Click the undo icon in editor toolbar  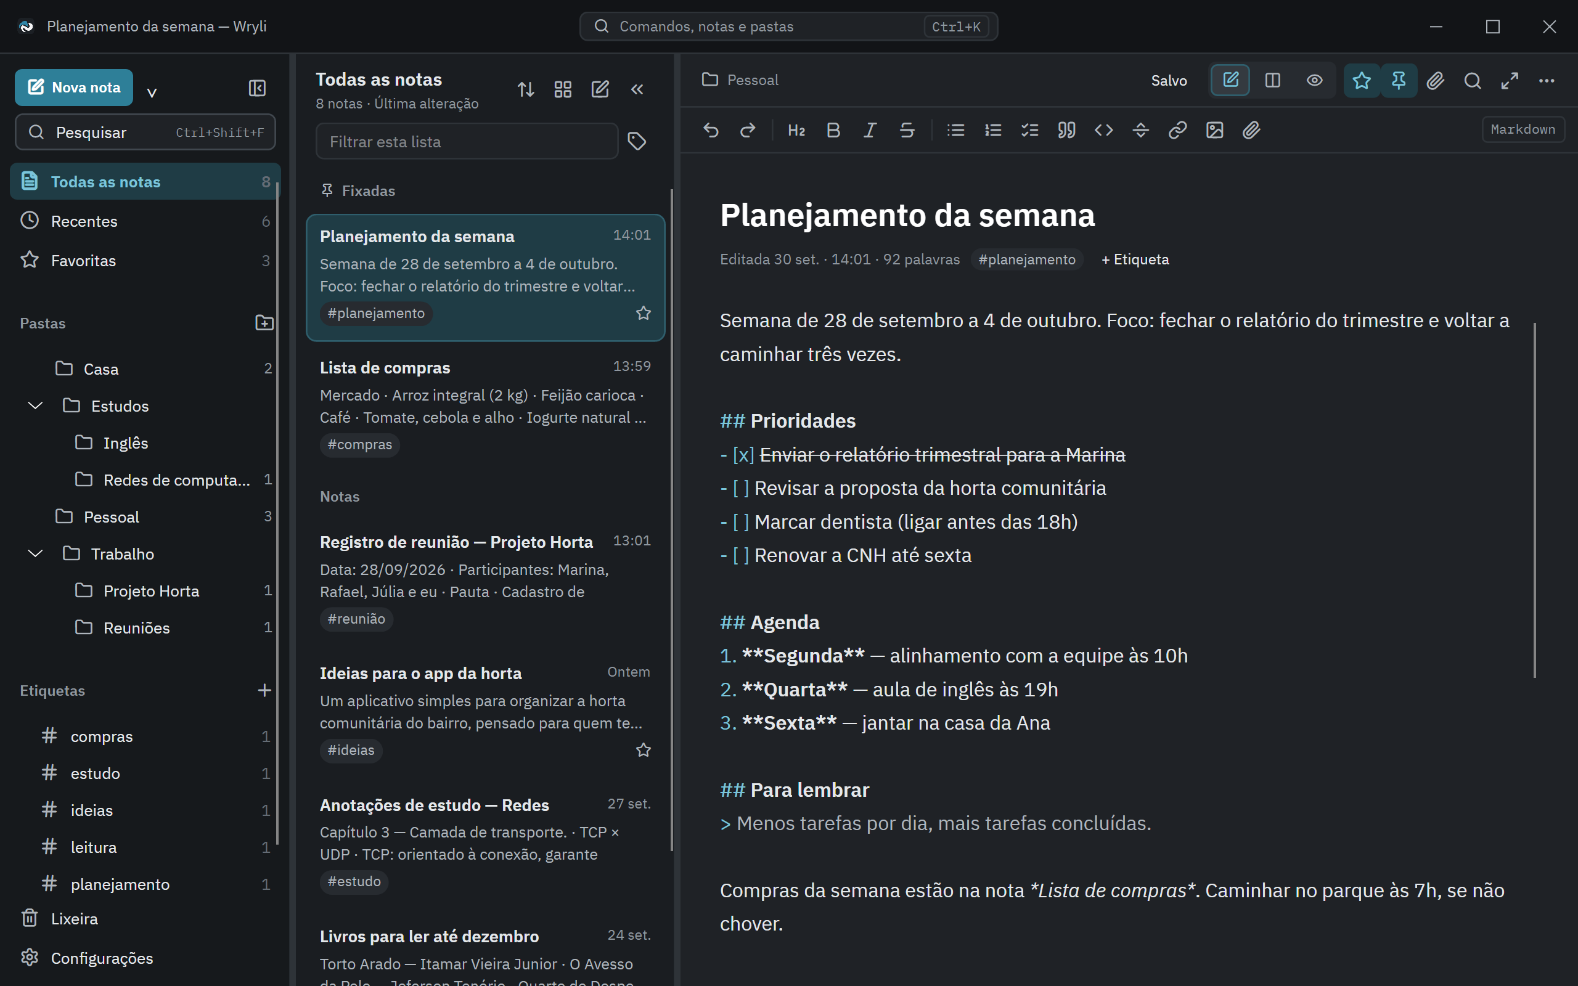pyautogui.click(x=711, y=131)
